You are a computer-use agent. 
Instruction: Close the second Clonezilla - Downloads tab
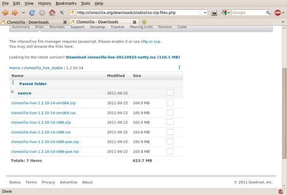[135, 22]
